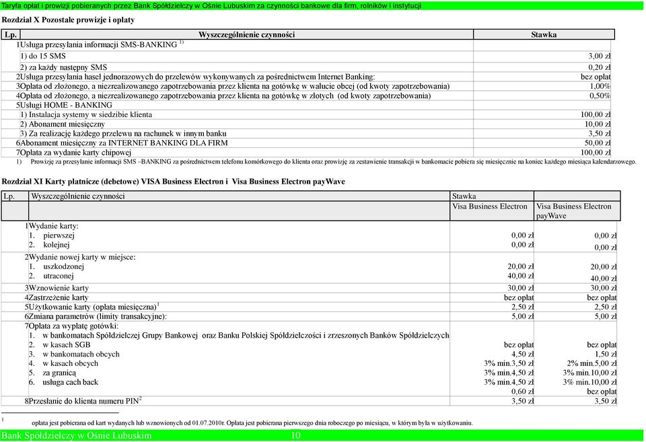
Task: Click the value "3,00 zł" for do 15 SMS
Action: click(599, 56)
